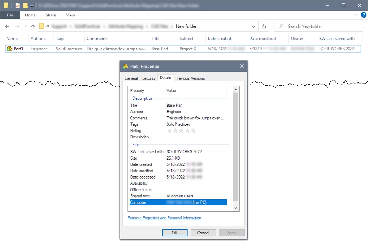Click the empty Description value field
Screen dimensions: 368x241
coord(197,137)
